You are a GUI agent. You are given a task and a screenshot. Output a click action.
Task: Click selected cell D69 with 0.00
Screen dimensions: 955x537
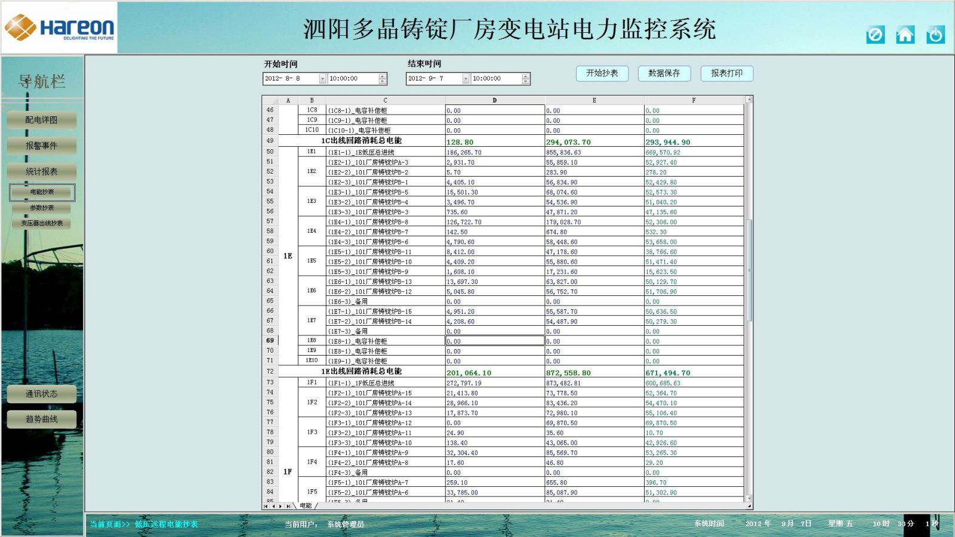(x=495, y=341)
